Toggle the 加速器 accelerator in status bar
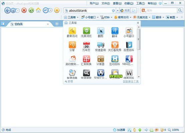Screen dimensions: 185x133 pyautogui.click(x=119, y=130)
